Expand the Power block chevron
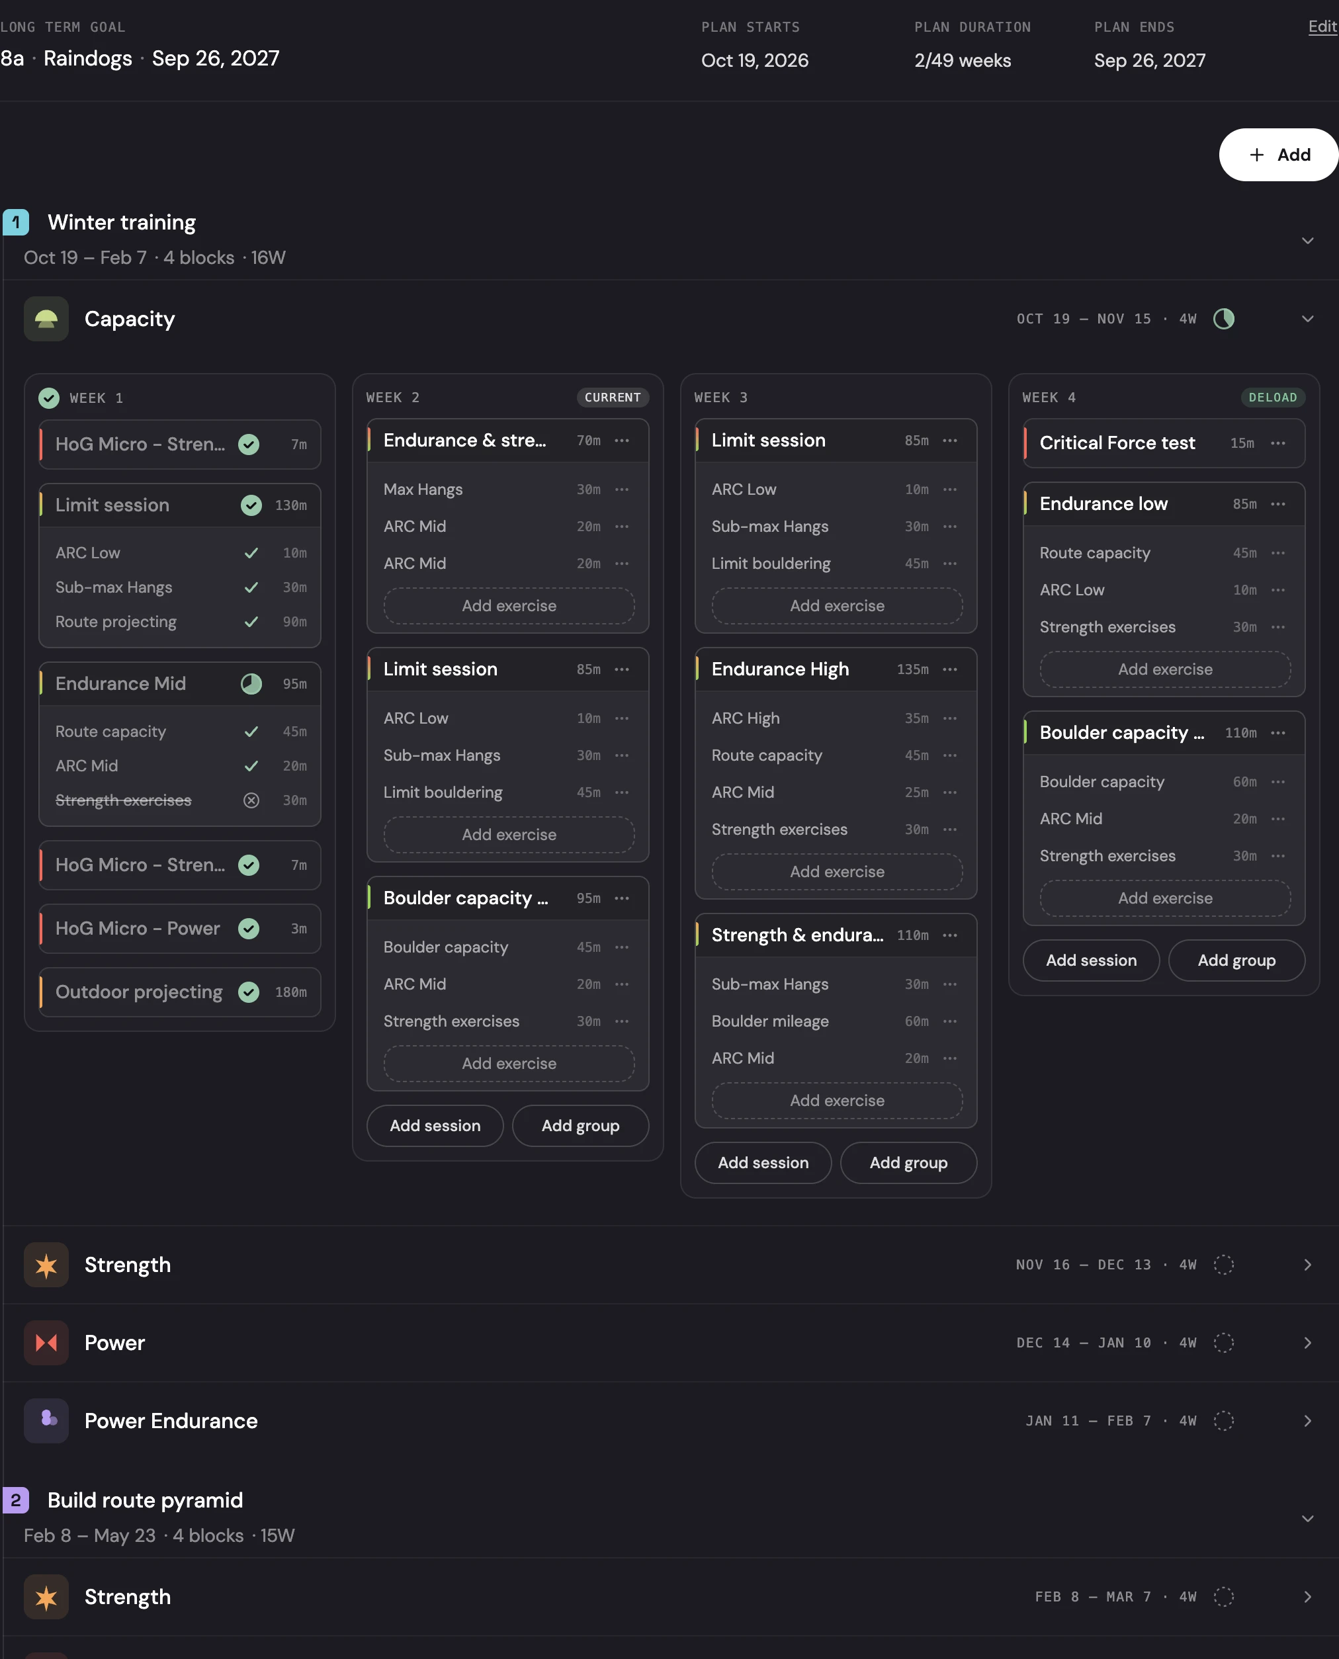This screenshot has width=1339, height=1659. click(x=1307, y=1343)
